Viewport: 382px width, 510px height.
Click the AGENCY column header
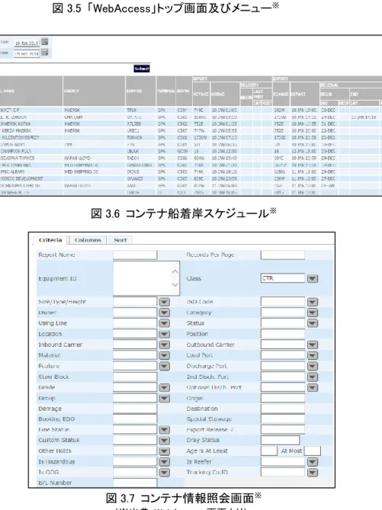(x=94, y=91)
